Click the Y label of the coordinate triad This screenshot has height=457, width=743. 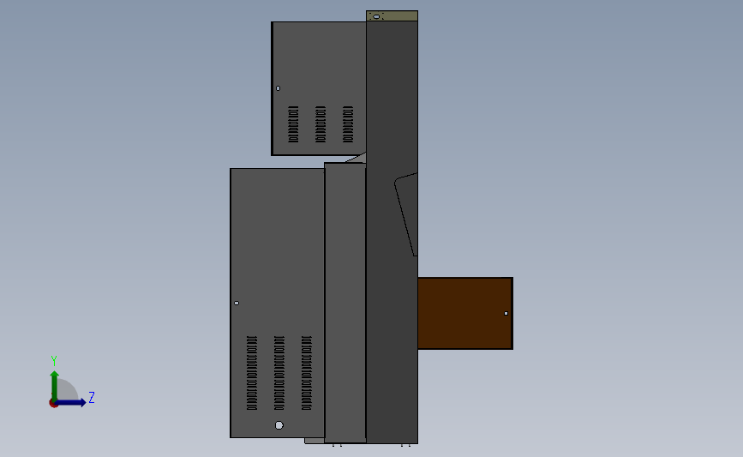[54, 361]
